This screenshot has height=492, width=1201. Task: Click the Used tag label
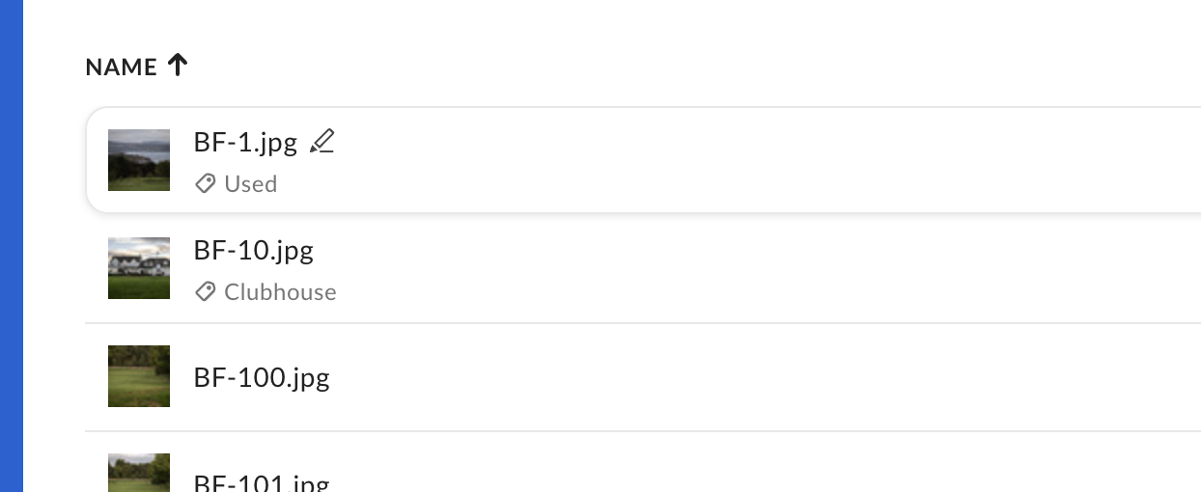[x=251, y=183]
